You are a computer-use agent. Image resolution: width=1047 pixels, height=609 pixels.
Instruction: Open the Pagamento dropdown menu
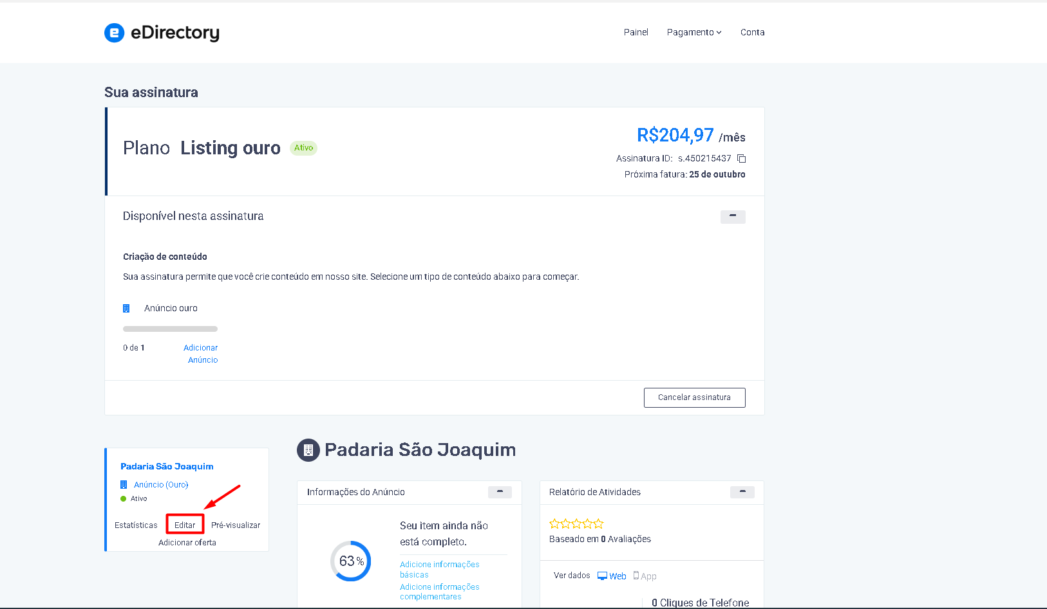694,32
